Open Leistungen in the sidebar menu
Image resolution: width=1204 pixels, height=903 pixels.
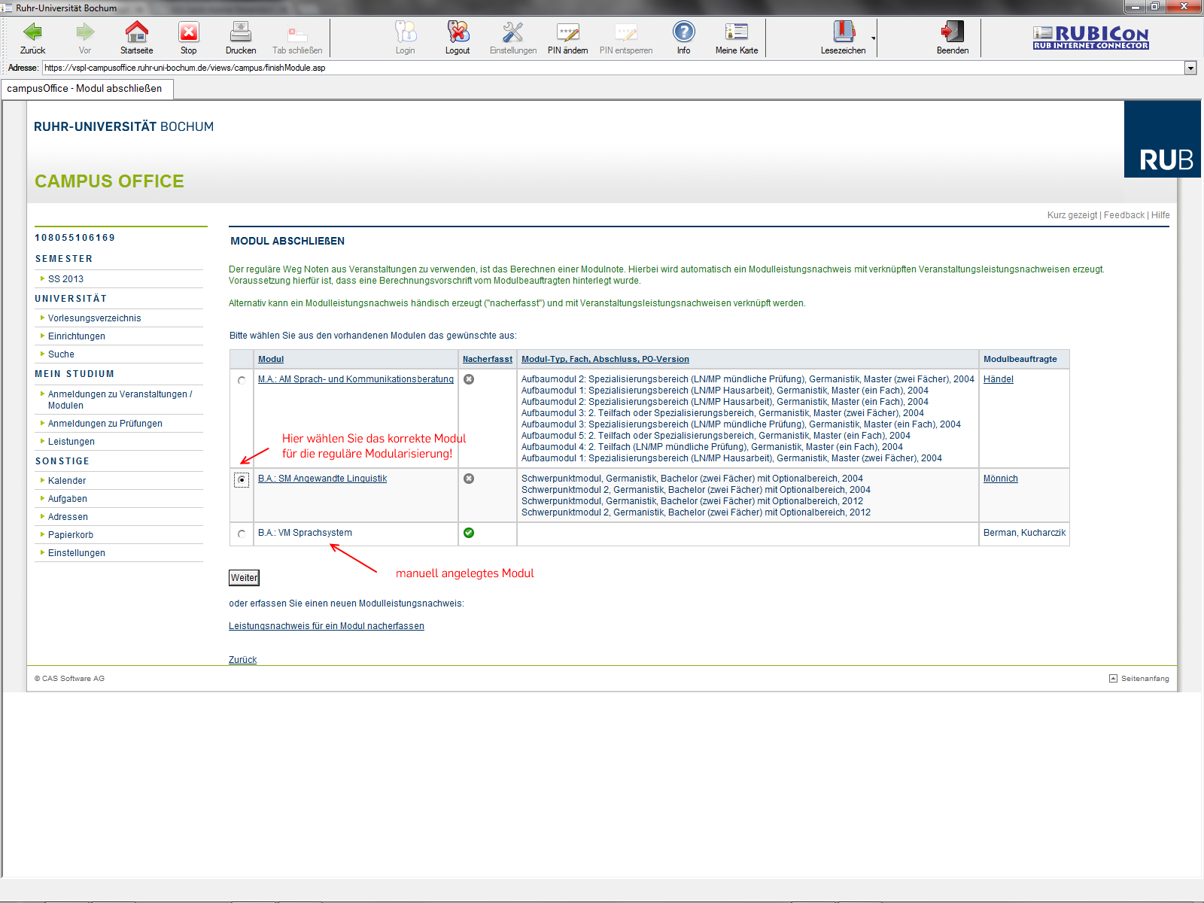(71, 442)
